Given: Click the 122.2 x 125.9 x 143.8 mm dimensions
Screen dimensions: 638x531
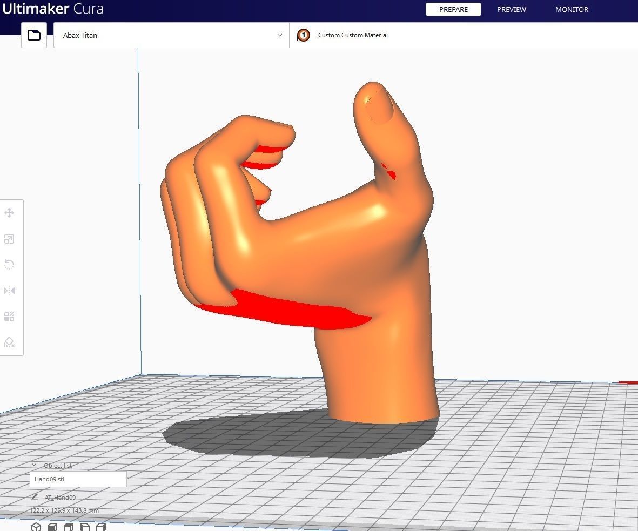Looking at the screenshot, I should pyautogui.click(x=64, y=510).
